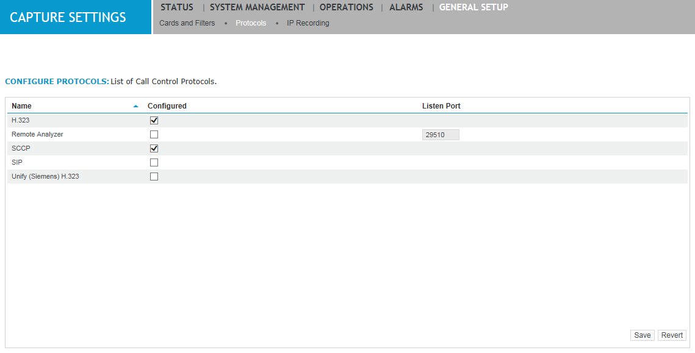Open the OPERATIONS menu
Screen dimensions: 695x353
coord(346,7)
